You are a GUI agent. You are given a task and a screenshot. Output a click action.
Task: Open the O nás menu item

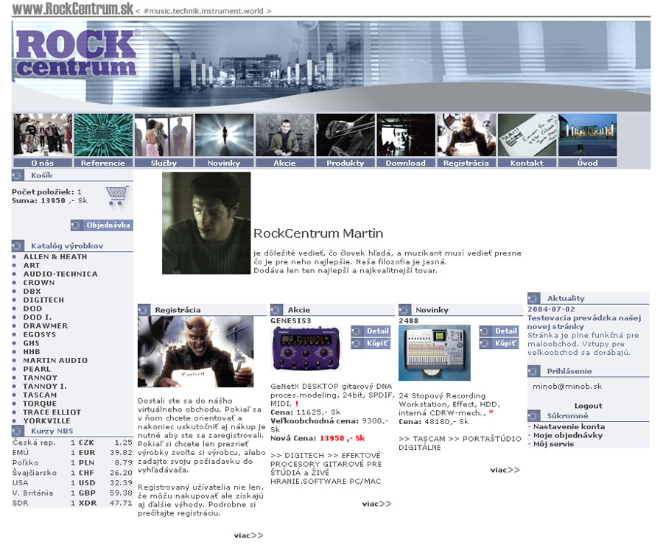coord(43,163)
